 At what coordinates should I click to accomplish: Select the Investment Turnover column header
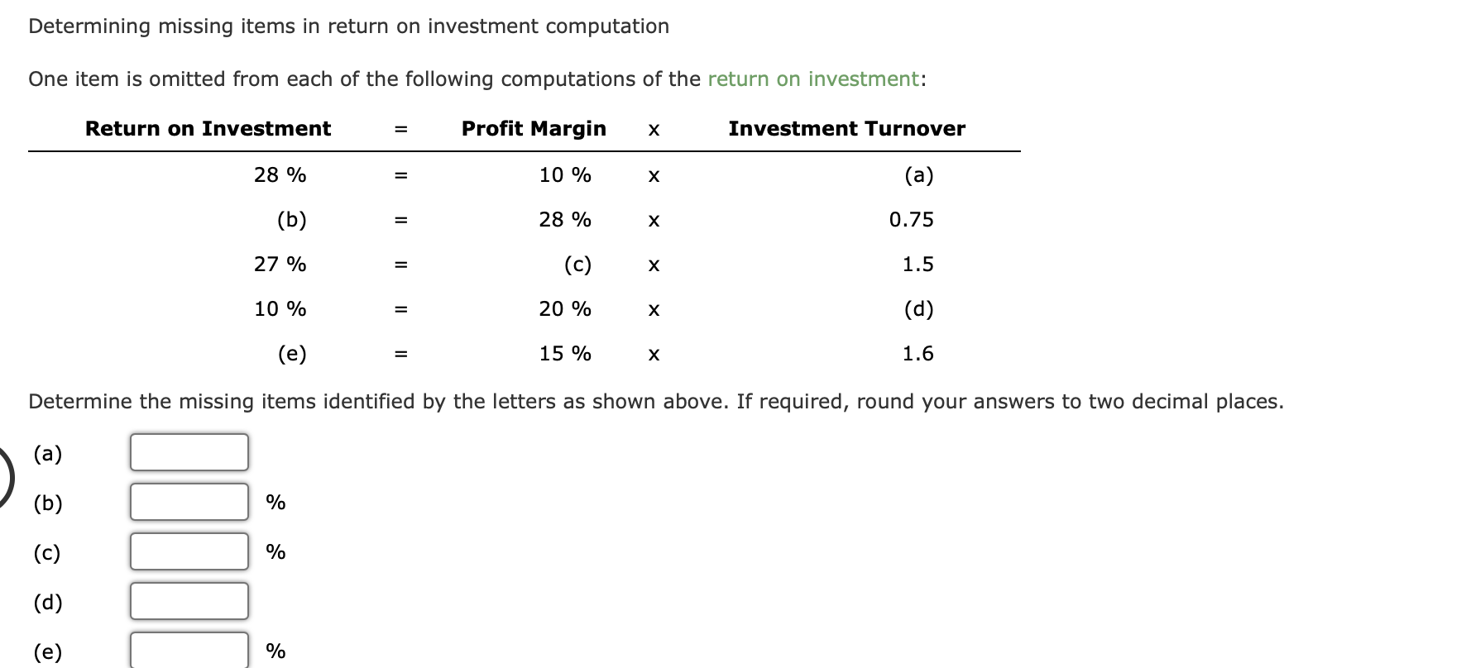(846, 128)
